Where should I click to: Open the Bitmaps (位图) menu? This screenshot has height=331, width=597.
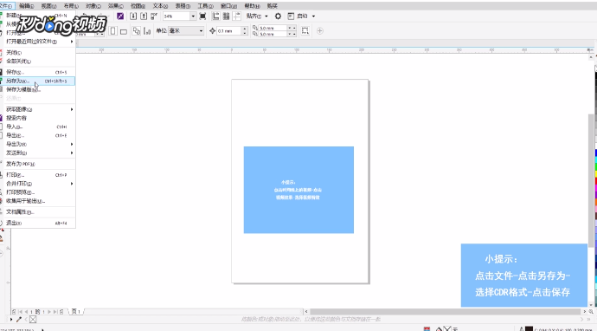(x=138, y=6)
